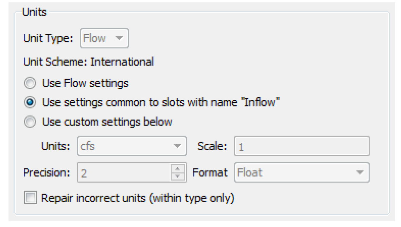
Task: Enable the Repair incorrect units checkbox
Action: pyautogui.click(x=30, y=198)
